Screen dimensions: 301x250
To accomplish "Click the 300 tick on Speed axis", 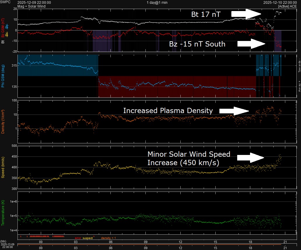I will pos(14,189).
